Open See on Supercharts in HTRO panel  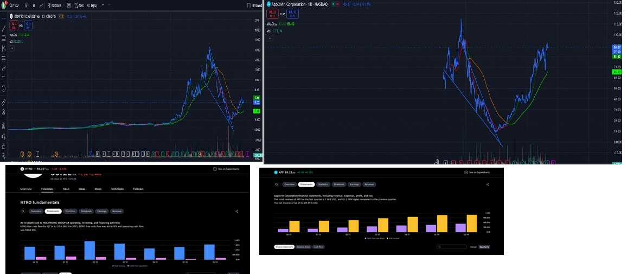[x=226, y=169]
